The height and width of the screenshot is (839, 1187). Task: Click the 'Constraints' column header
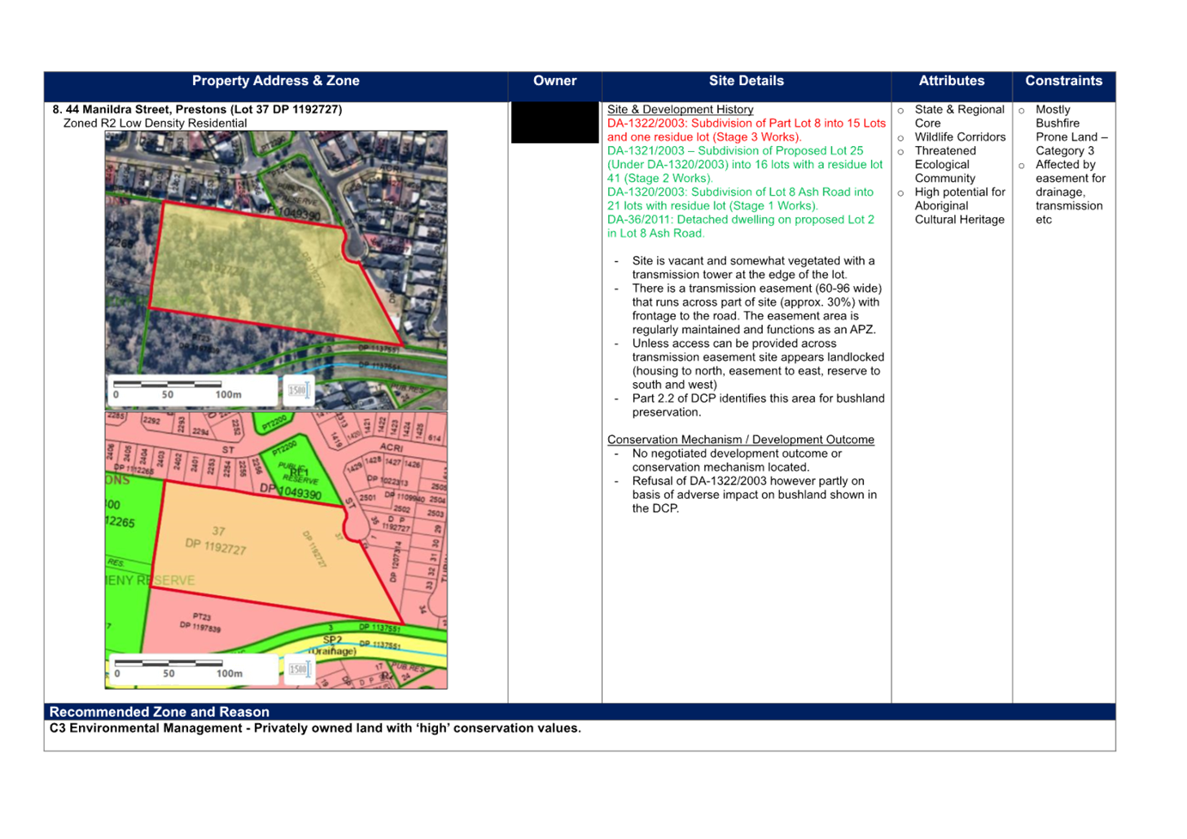coord(1063,81)
